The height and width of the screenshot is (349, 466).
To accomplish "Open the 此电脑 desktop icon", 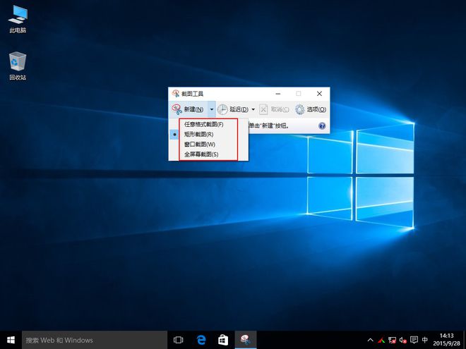I will [18, 19].
